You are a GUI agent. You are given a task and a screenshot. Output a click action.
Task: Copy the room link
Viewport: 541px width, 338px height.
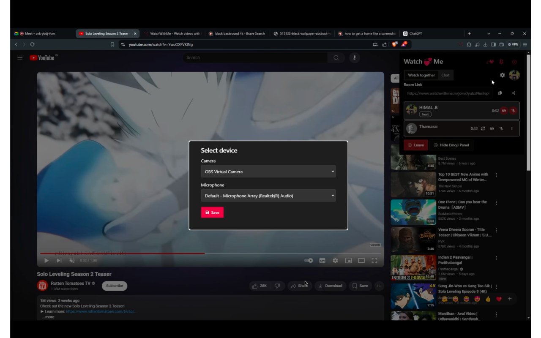500,93
